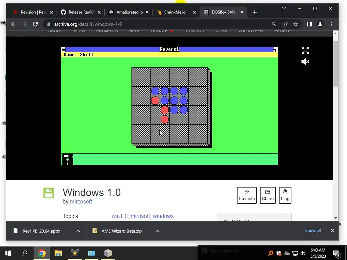Open a new Chrome tab
Screen dimensions: 347x260
tap(255, 12)
